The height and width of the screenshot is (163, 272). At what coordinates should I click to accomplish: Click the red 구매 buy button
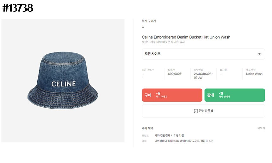coord(172,95)
